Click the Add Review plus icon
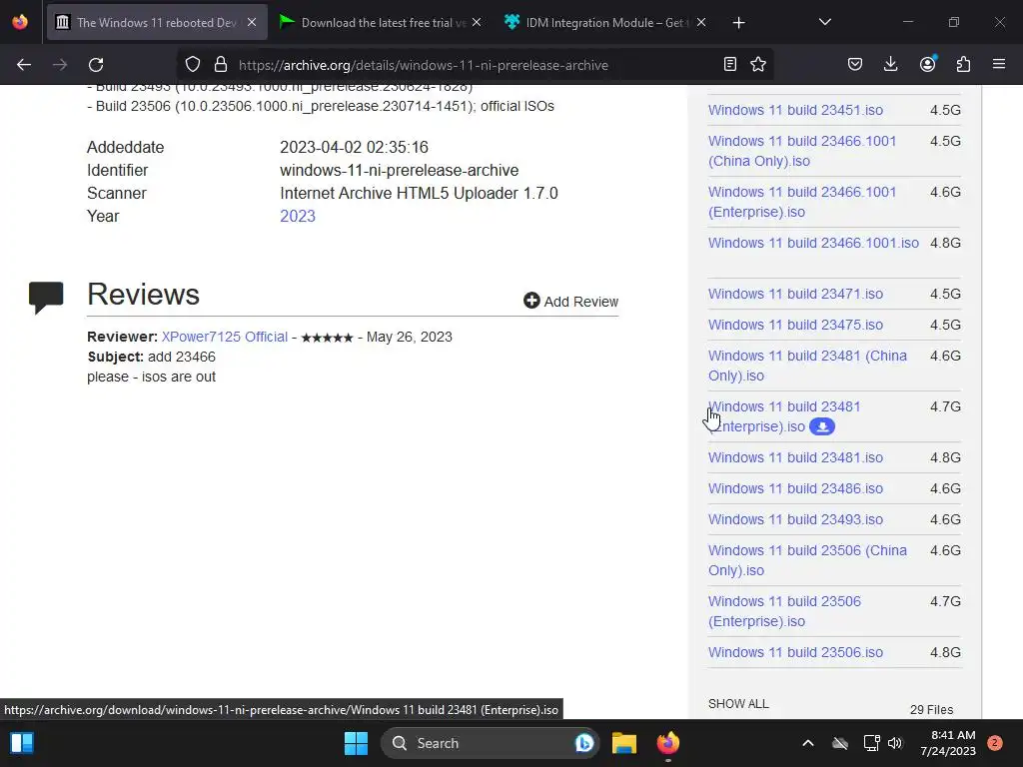The width and height of the screenshot is (1023, 767). [x=531, y=301]
